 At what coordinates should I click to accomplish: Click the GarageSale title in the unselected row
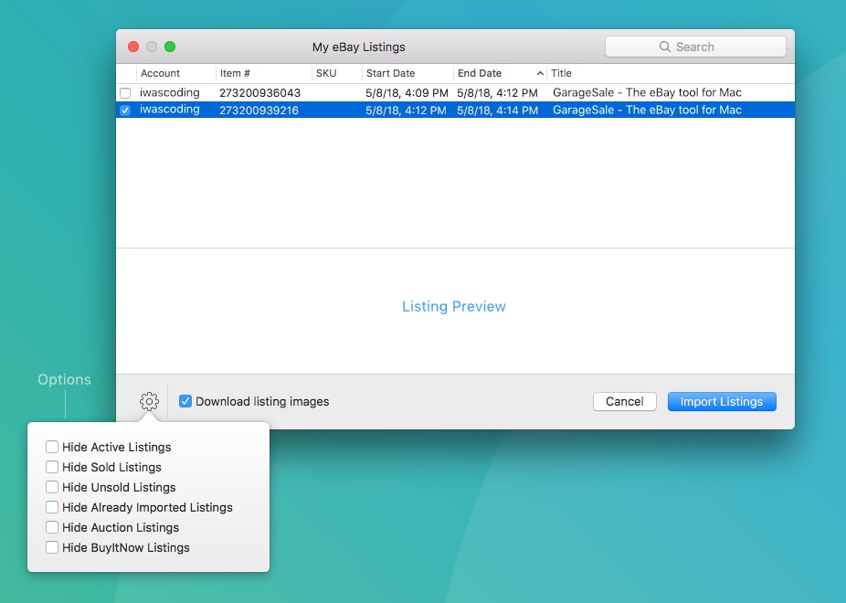tap(647, 93)
